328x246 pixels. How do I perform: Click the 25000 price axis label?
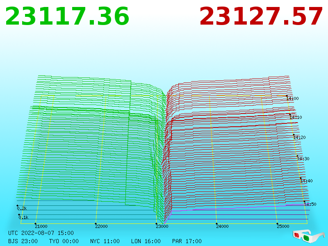[283, 226]
